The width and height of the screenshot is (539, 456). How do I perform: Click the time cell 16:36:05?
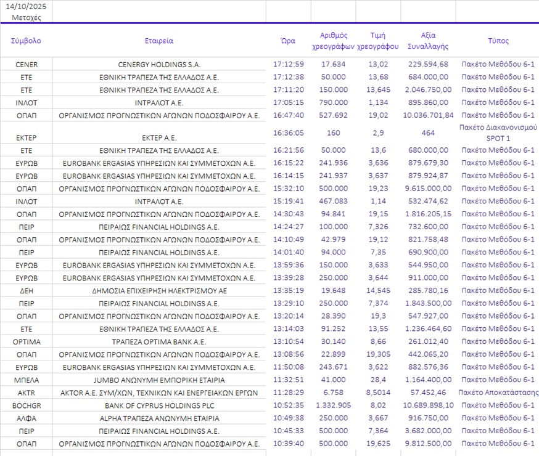(288, 132)
